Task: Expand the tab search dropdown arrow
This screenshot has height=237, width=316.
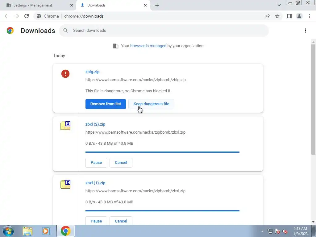Action: point(279,5)
